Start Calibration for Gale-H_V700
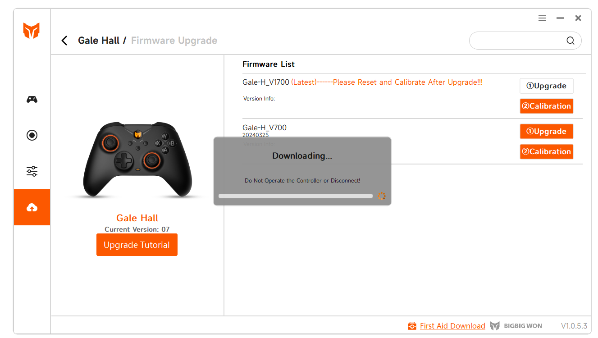Viewport: 598px width, 338px height. pyautogui.click(x=546, y=151)
